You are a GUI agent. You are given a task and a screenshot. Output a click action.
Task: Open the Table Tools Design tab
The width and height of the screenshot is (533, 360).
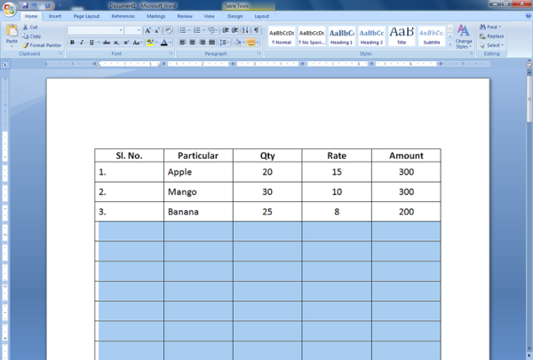click(235, 16)
